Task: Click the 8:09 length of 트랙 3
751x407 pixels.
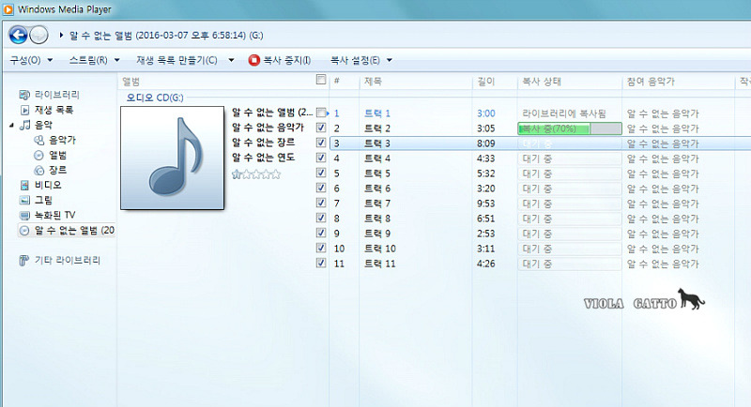Action: (485, 143)
